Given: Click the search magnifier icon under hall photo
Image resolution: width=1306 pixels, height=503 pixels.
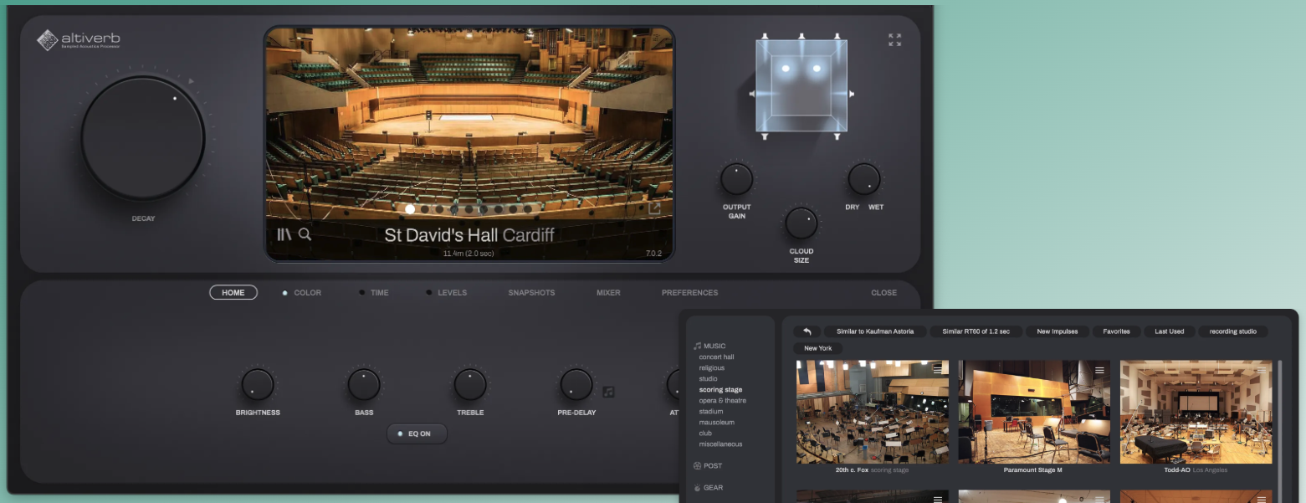Looking at the screenshot, I should click(305, 234).
